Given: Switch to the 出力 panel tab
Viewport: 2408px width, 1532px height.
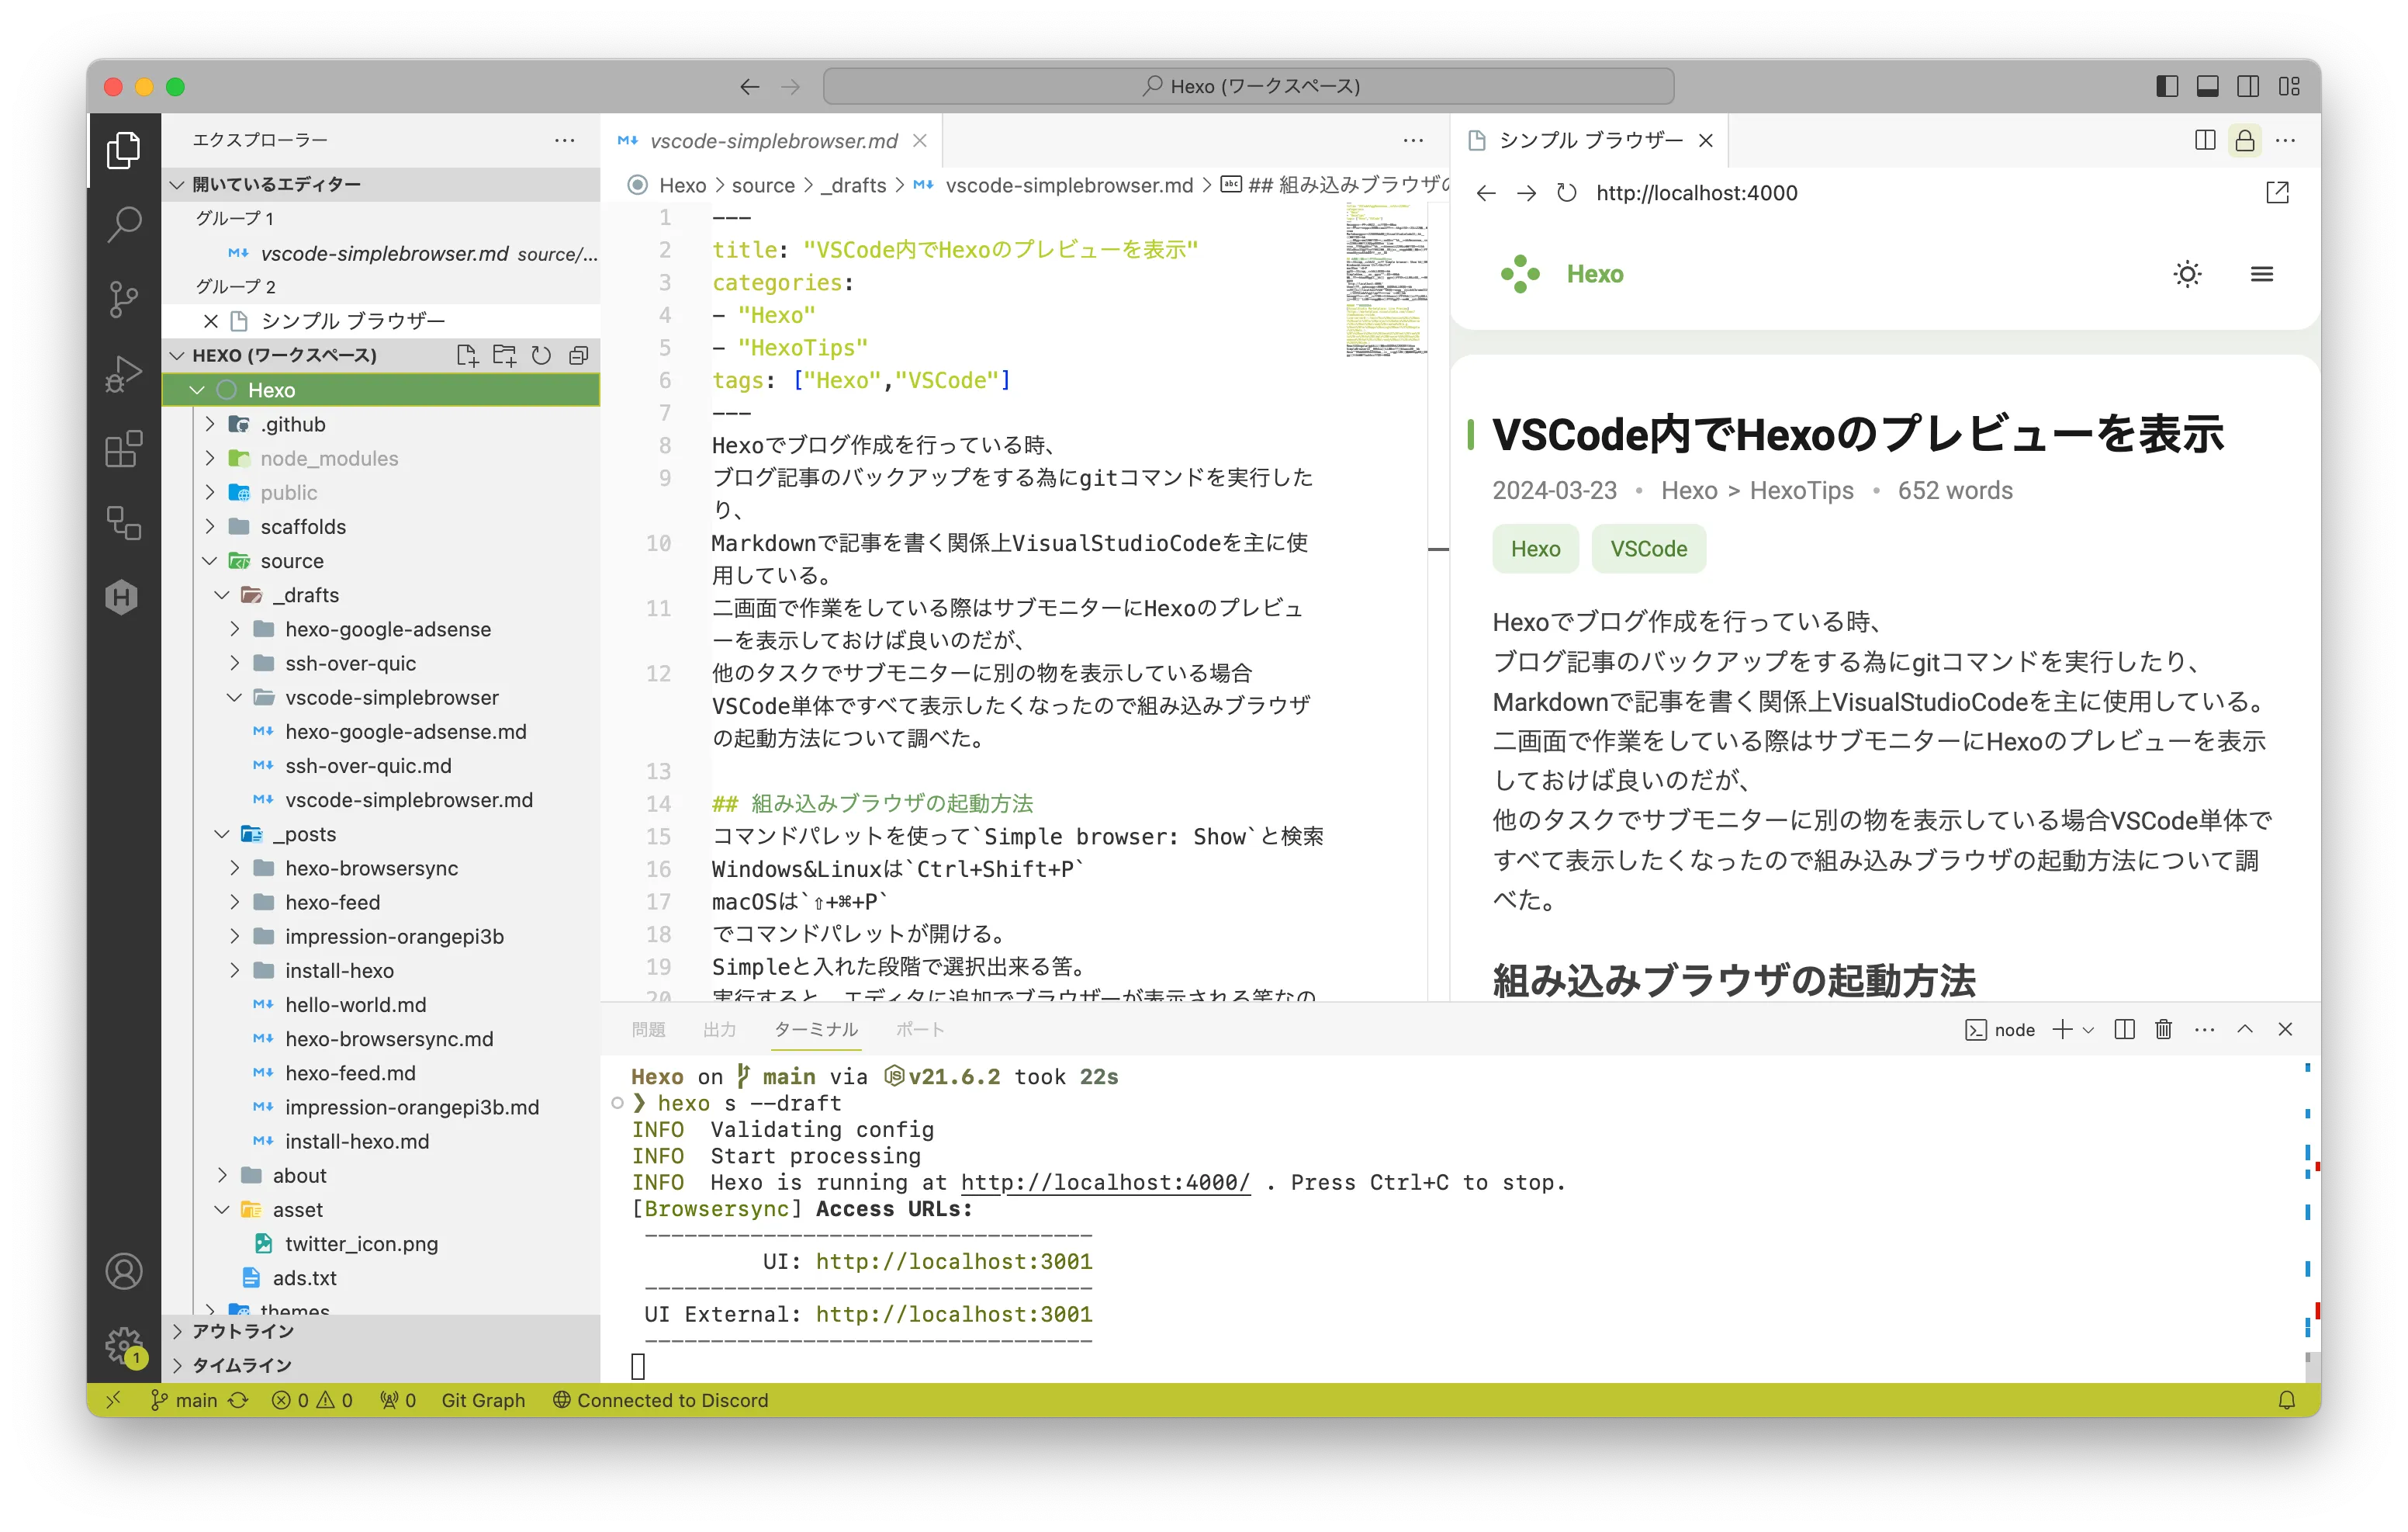Looking at the screenshot, I should click(719, 1030).
